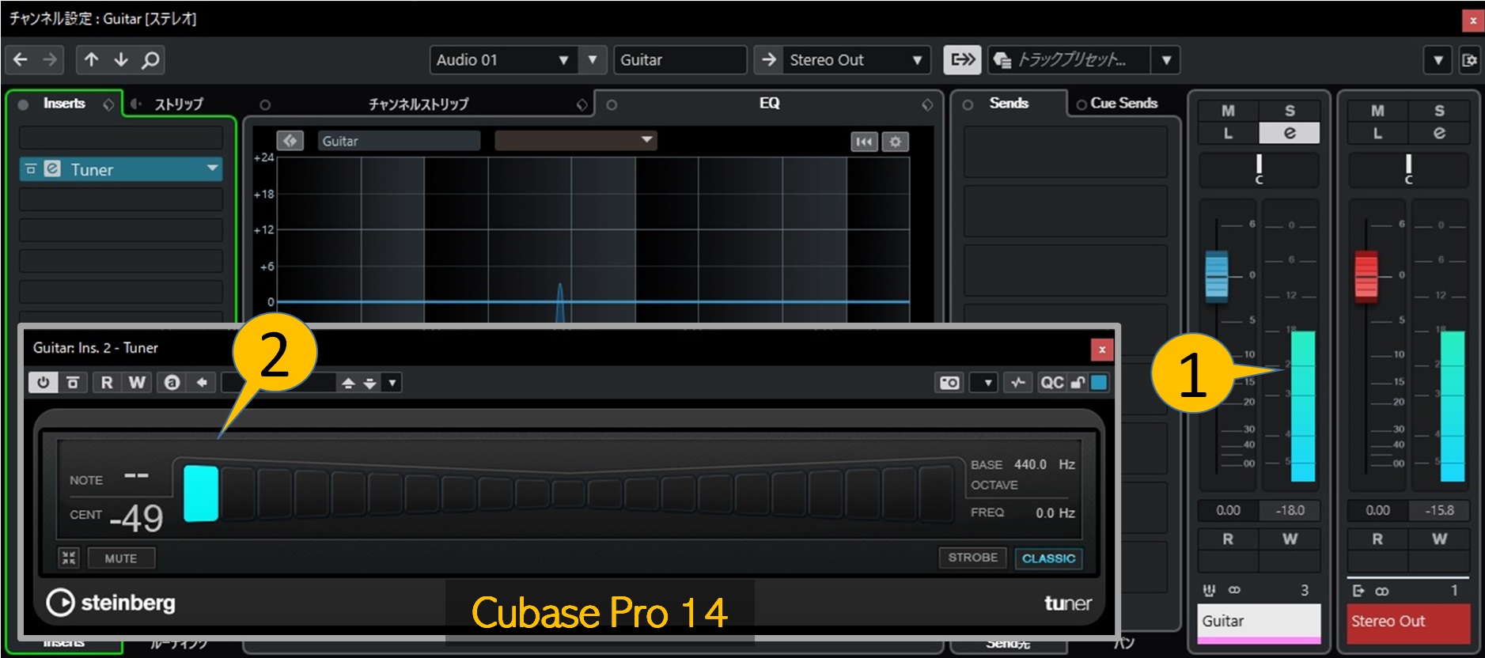
Task: Click the compare icon left of the EQ Guitar label
Action: tap(290, 141)
